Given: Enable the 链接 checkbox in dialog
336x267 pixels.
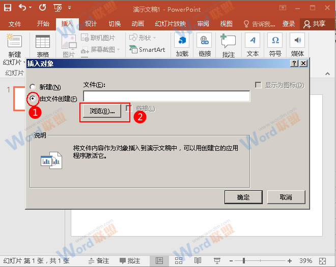Looking at the screenshot, I should pyautogui.click(x=129, y=108).
